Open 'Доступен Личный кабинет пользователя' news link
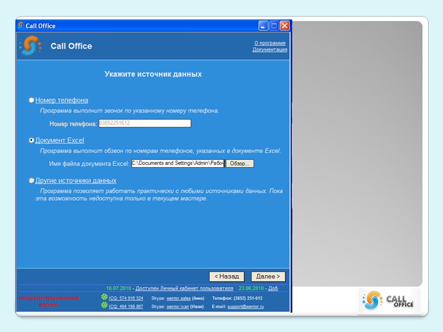The image size is (443, 332). [184, 288]
